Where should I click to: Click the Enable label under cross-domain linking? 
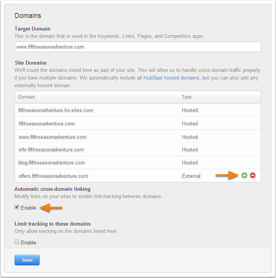29,208
